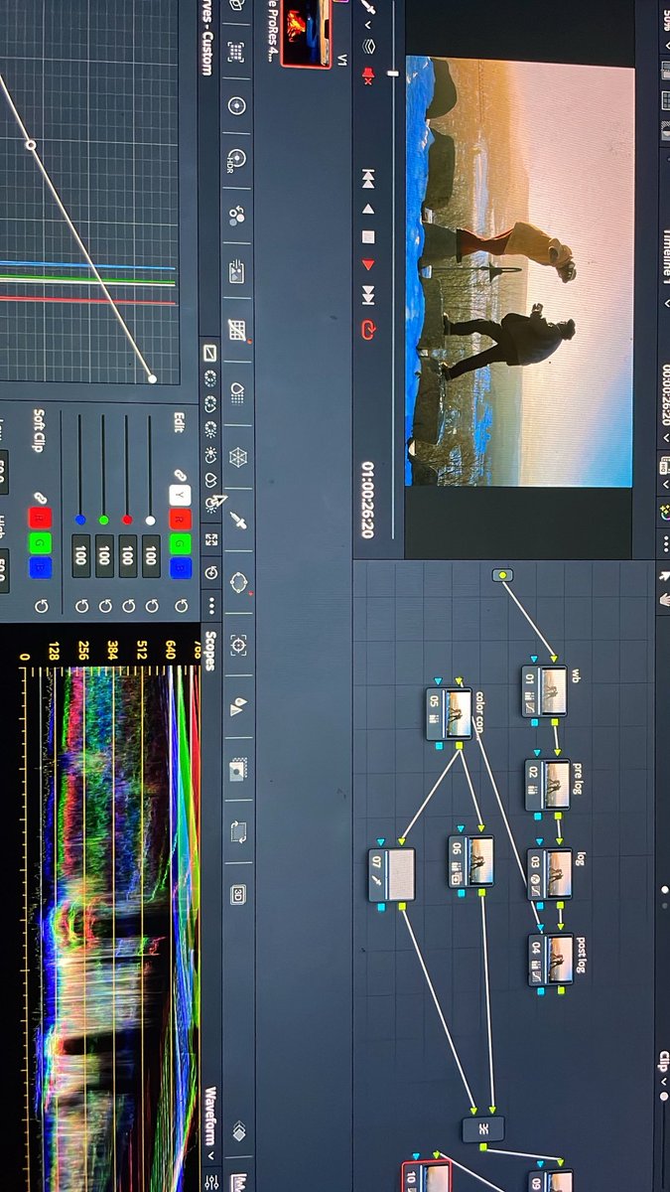Switch to Lum vs Sat curve
The width and height of the screenshot is (670, 1192).
(x=210, y=455)
